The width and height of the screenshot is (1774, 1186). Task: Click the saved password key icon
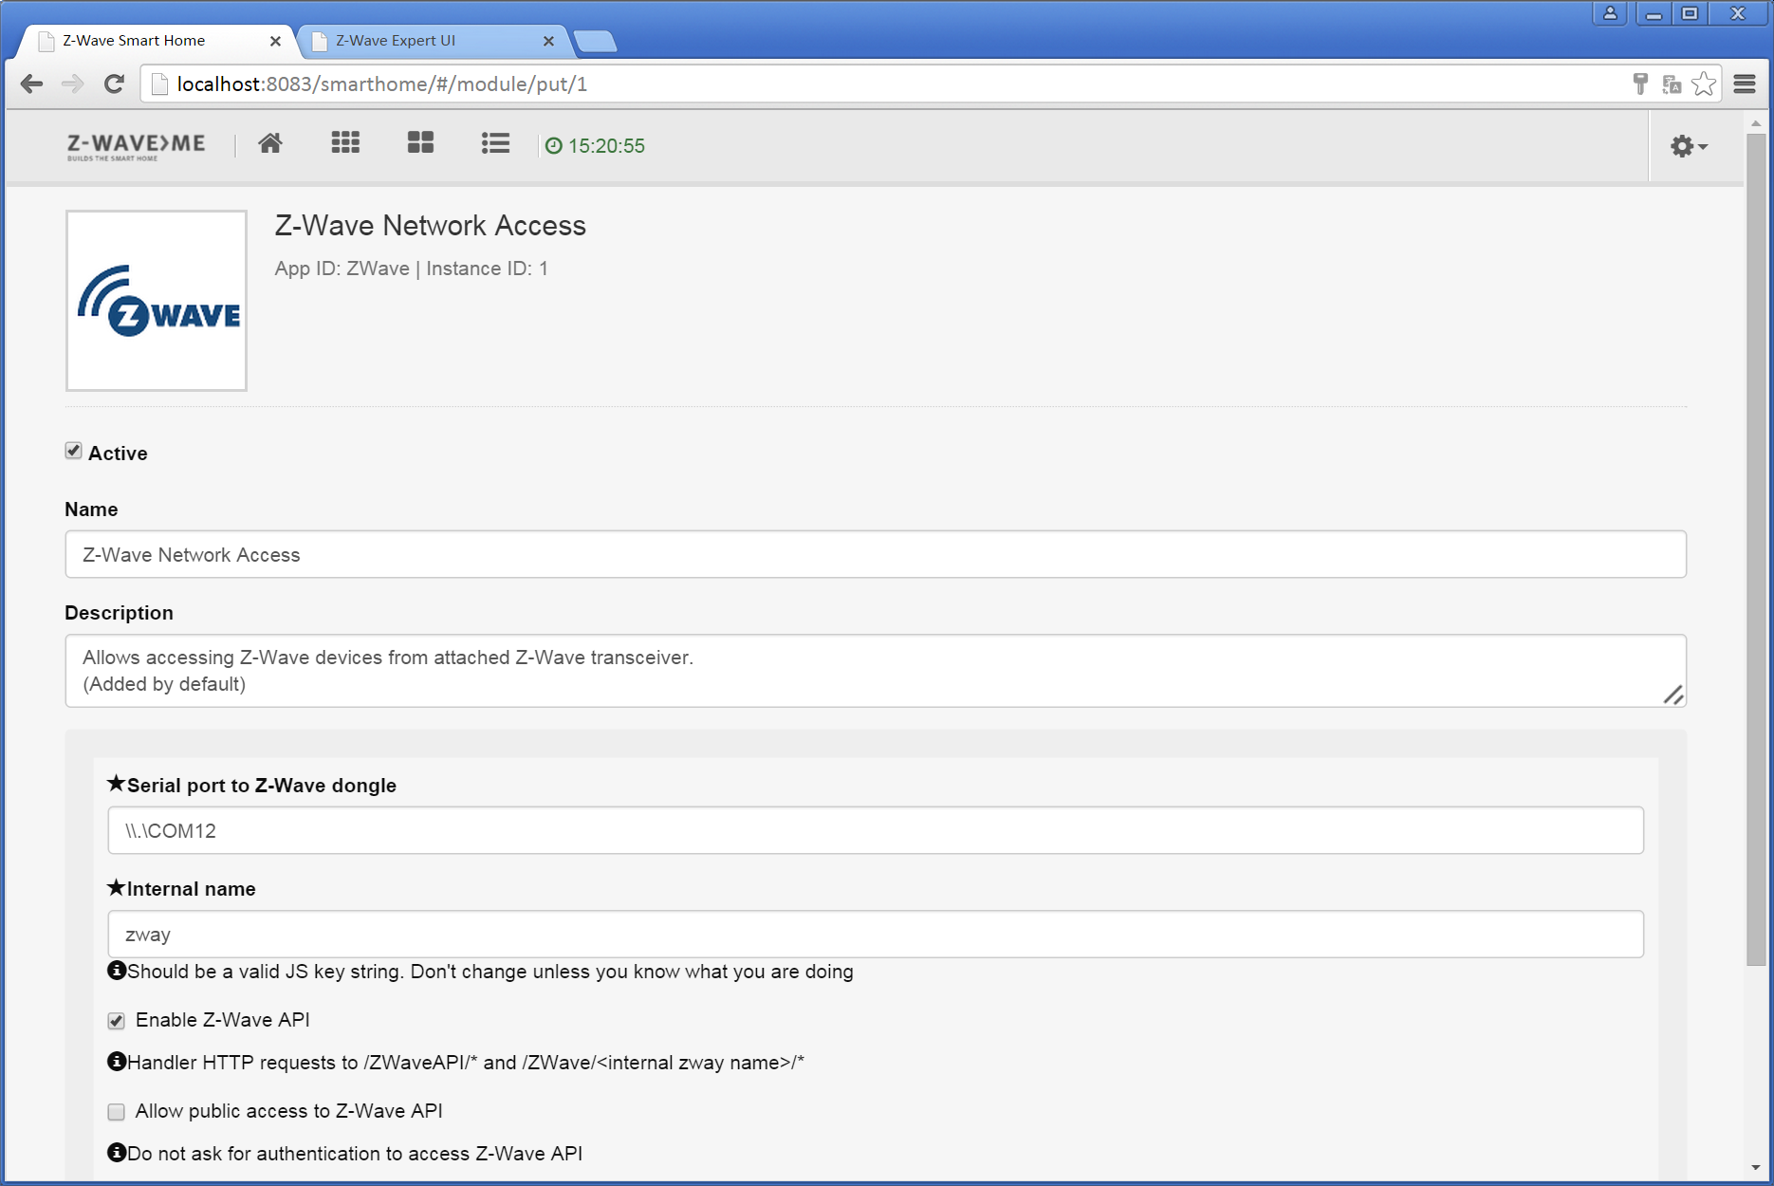tap(1640, 83)
